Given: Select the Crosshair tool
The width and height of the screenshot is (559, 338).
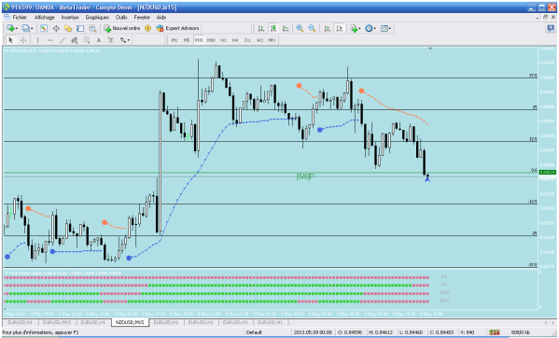Looking at the screenshot, I should tap(23, 40).
